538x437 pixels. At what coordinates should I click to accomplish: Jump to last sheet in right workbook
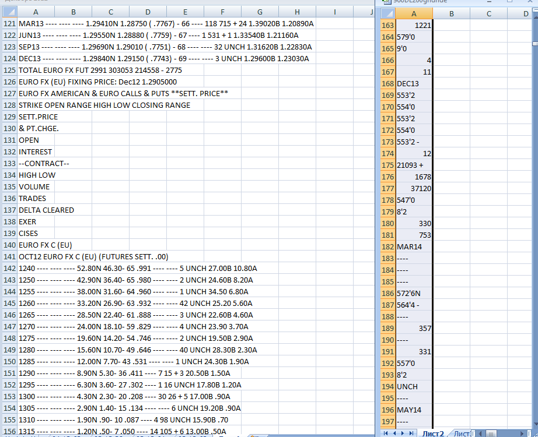(x=411, y=434)
